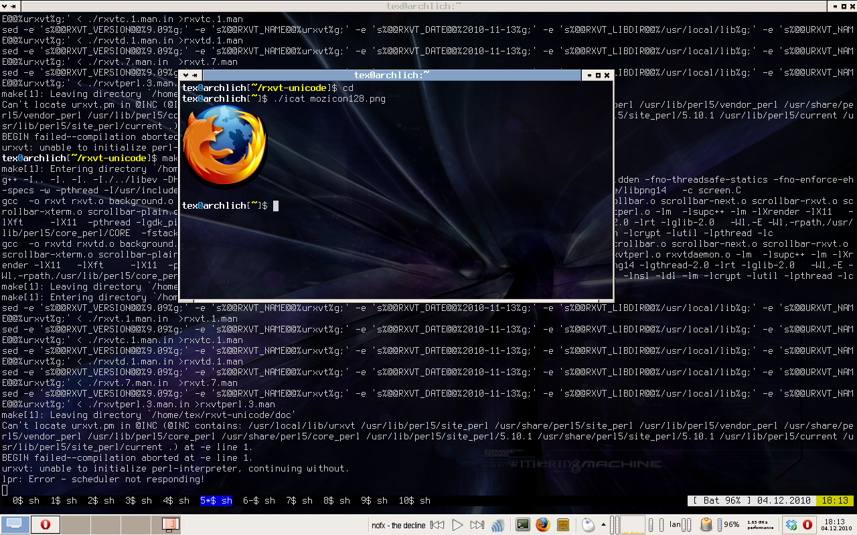
Task: Select screen window '2$ sh'
Action: pos(101,500)
